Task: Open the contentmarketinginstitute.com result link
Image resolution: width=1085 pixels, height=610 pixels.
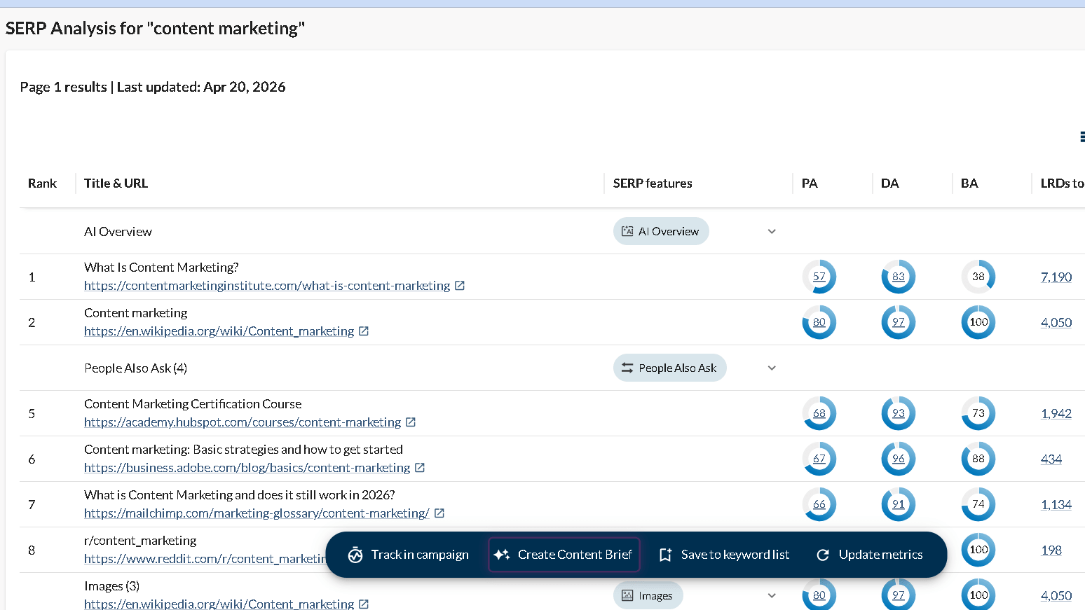Action: pos(266,285)
